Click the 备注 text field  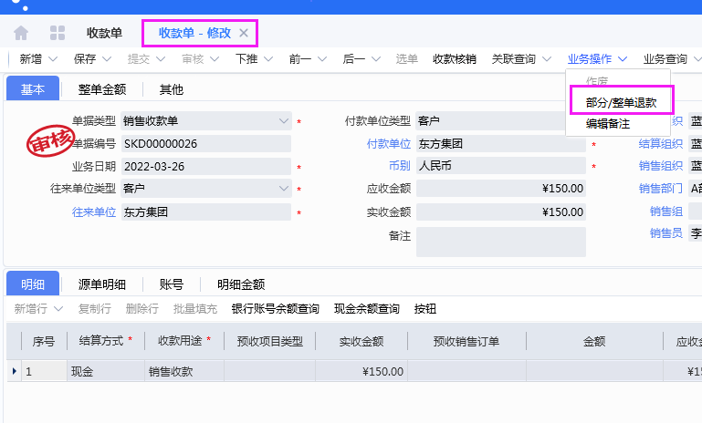coord(500,242)
